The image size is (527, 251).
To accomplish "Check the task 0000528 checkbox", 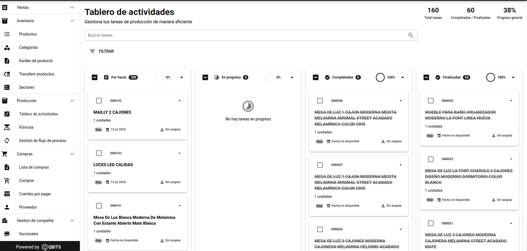I will [x=320, y=100].
